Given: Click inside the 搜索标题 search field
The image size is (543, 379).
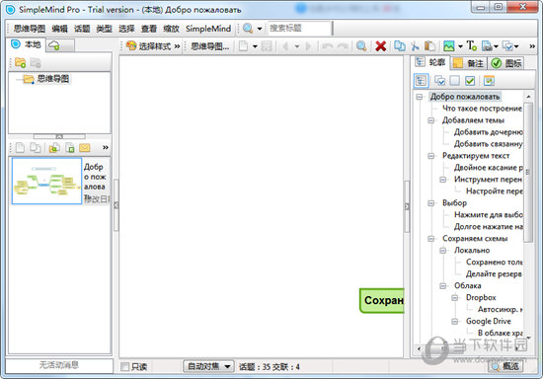Looking at the screenshot, I should point(300,28).
